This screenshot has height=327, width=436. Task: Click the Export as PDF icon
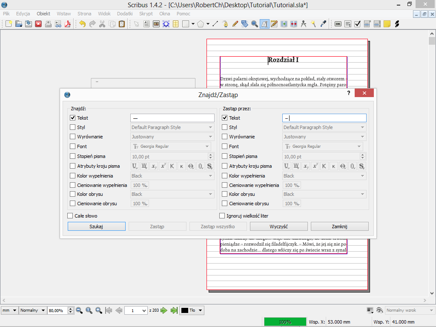point(67,24)
